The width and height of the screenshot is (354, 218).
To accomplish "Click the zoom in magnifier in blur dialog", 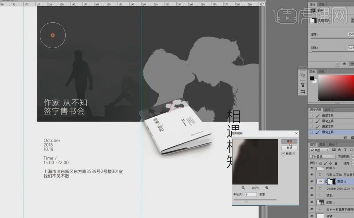I will 267,187.
